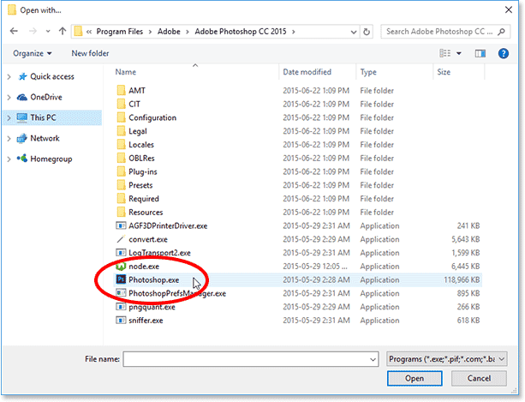Select the LogTransport2.exe icon
Screen dimensions: 525x402
click(121, 253)
